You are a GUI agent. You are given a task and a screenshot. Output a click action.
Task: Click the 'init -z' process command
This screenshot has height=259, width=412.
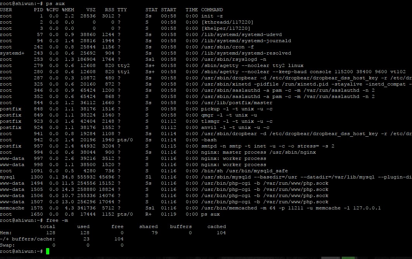(x=212, y=16)
